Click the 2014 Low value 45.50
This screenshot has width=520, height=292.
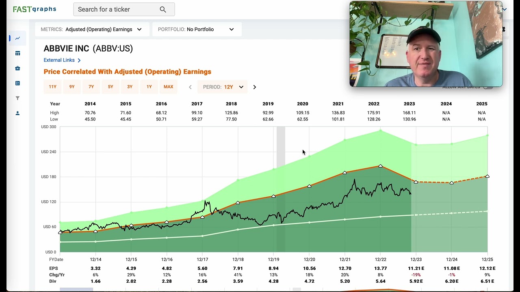(90, 119)
